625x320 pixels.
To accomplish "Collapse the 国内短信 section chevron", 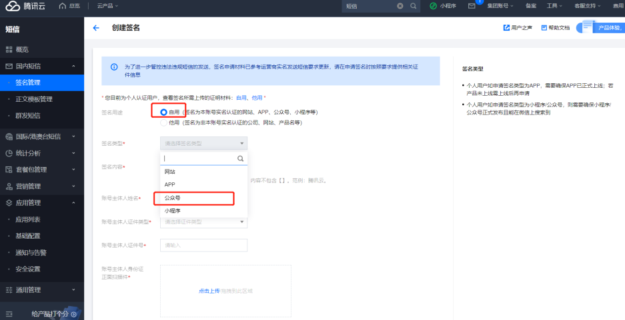I will [x=73, y=66].
